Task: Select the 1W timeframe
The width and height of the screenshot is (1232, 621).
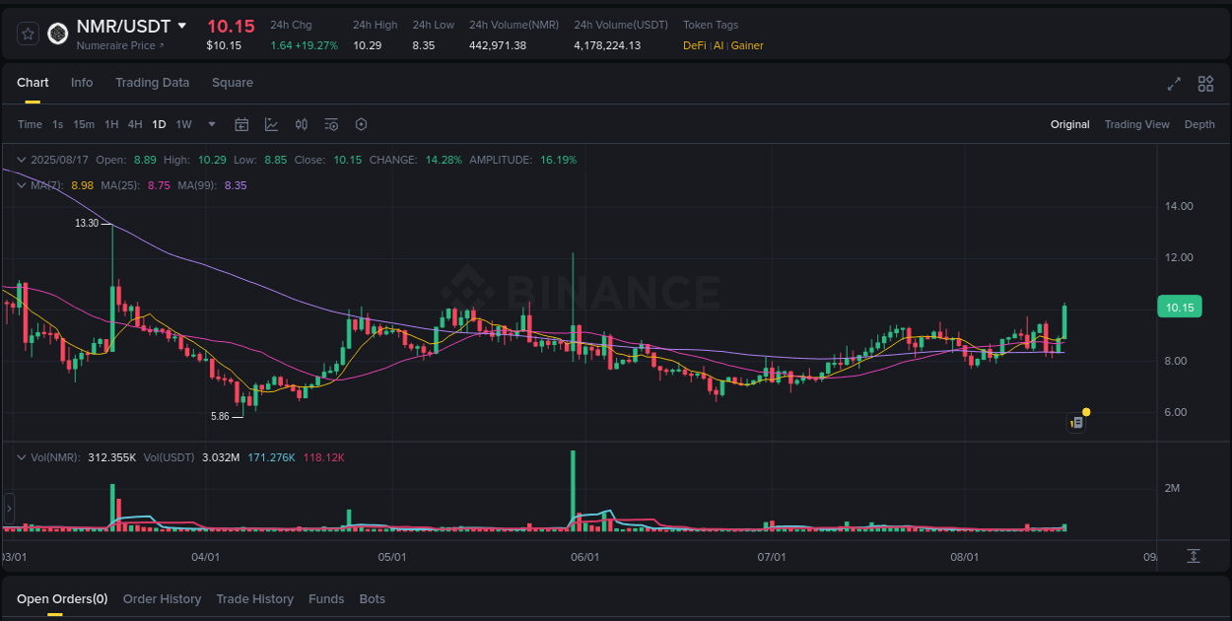Action: click(183, 124)
